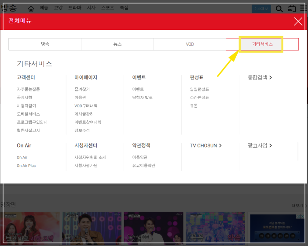The height and width of the screenshot is (246, 308).
Task: Open third 명장면 thumbnail with man in white
Action: click(154, 228)
